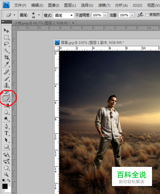Select the Rectangular Marquee tool
Screen dimensions: 160x194
6,37
